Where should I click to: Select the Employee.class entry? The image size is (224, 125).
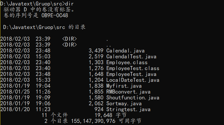click(x=127, y=62)
